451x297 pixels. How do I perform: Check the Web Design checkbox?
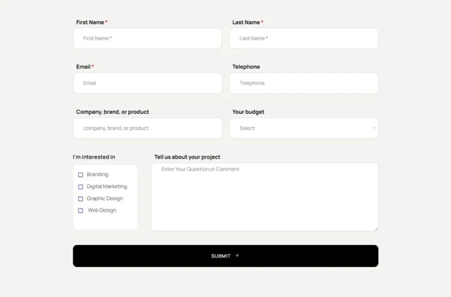coord(81,210)
